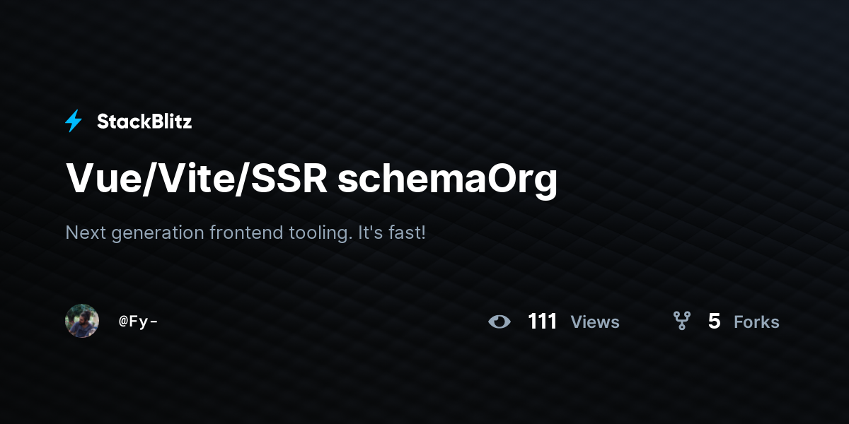
Task: Click the words Next generation
Action: click(x=135, y=232)
